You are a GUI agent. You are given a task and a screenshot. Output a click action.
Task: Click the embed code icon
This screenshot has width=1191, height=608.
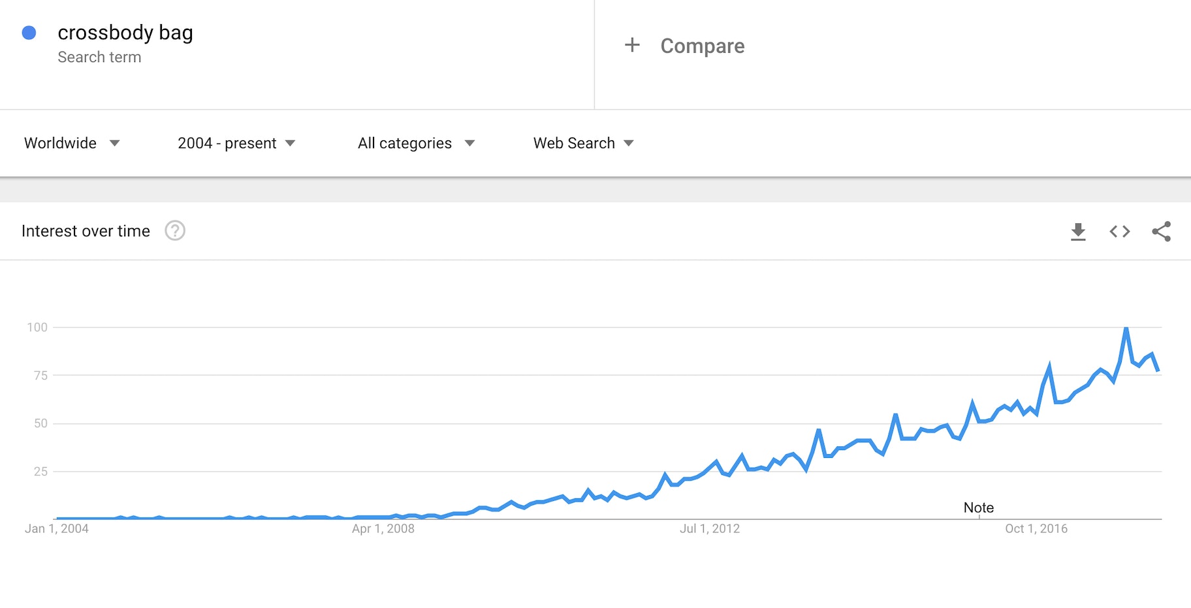click(x=1120, y=232)
